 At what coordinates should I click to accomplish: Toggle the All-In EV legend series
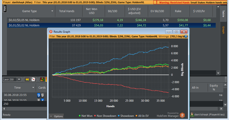coord(142,116)
